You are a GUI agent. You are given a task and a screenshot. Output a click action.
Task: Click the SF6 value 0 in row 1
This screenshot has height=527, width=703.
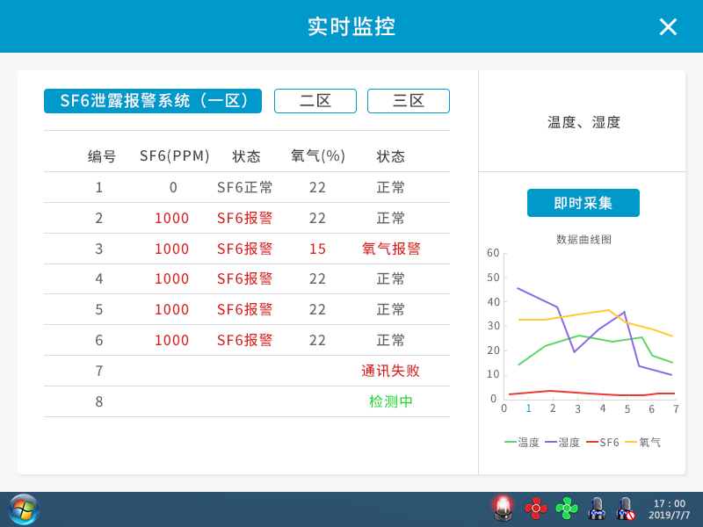click(x=173, y=187)
